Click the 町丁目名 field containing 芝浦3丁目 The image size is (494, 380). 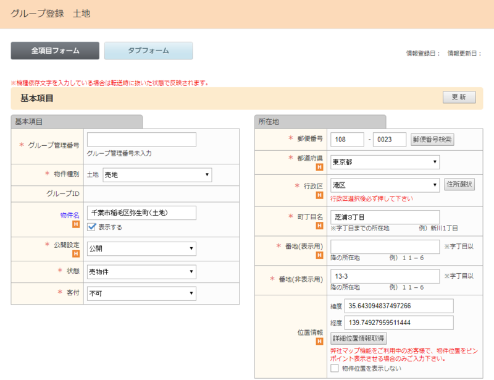385,217
